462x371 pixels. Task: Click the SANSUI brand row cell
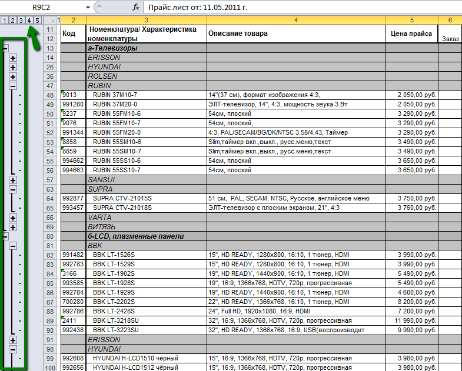147,179
